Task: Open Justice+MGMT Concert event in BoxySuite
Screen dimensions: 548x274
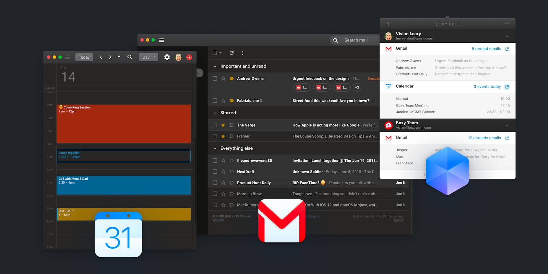Action: (453, 112)
